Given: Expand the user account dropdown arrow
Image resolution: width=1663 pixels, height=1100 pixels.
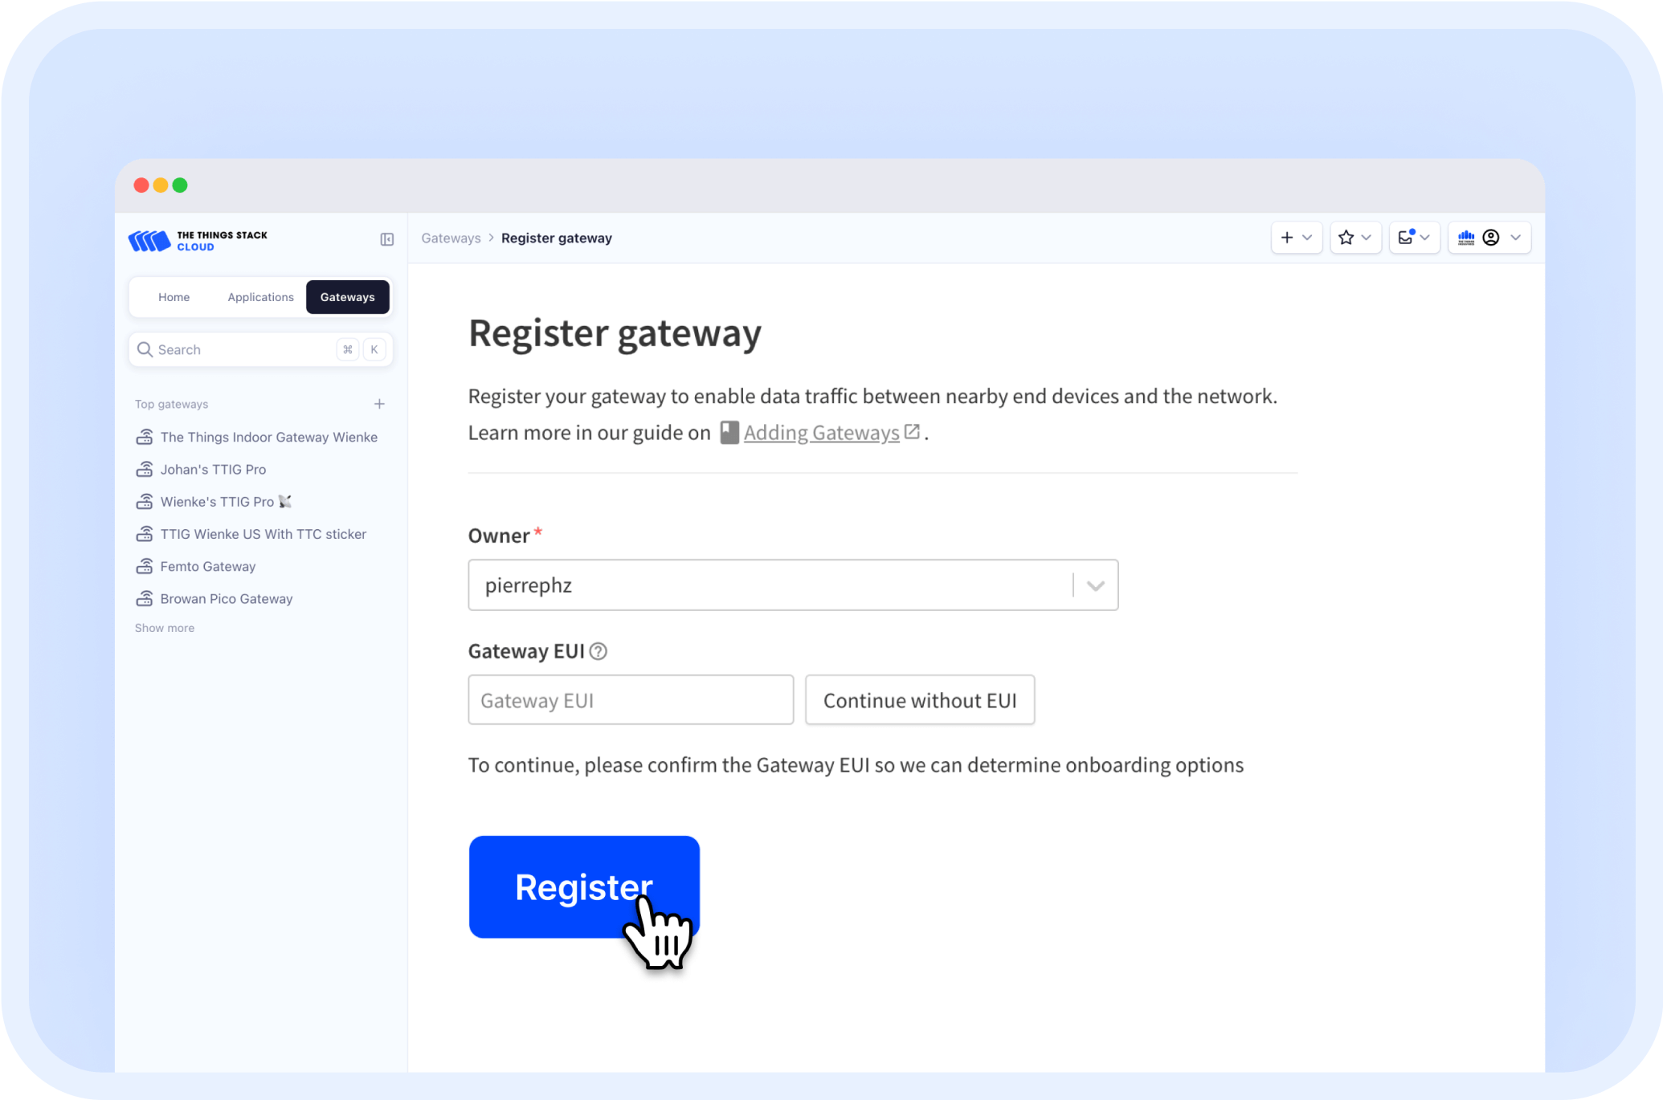Looking at the screenshot, I should (1516, 237).
